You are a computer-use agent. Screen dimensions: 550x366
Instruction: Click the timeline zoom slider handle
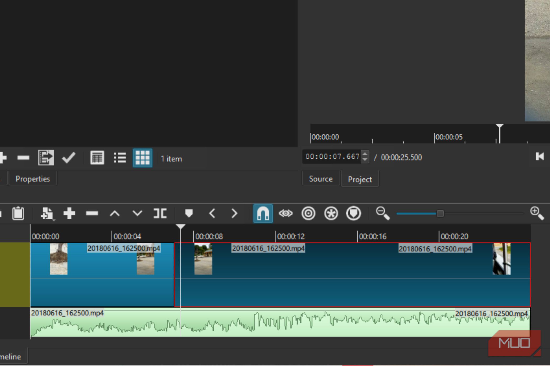pos(440,214)
